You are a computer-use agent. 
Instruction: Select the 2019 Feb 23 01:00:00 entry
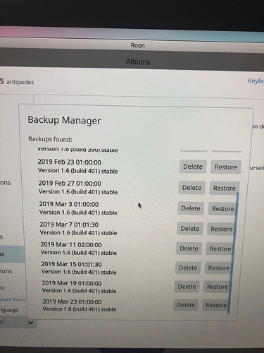(77, 166)
